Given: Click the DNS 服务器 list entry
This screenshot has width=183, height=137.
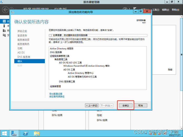Looking at the screenshot, I should (56, 52).
